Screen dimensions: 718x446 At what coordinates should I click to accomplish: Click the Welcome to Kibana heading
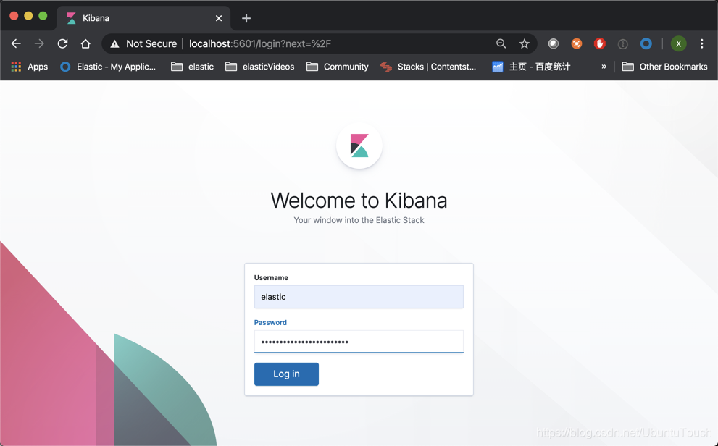(x=359, y=201)
